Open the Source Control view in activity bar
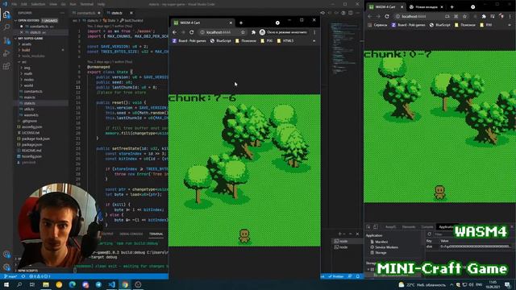 (6, 40)
